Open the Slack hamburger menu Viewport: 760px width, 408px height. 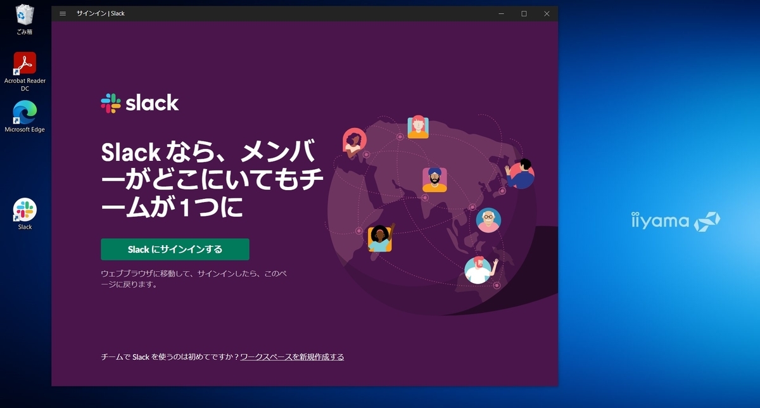[63, 13]
